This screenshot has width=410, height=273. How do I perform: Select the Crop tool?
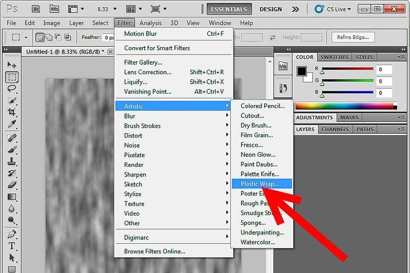click(12, 112)
